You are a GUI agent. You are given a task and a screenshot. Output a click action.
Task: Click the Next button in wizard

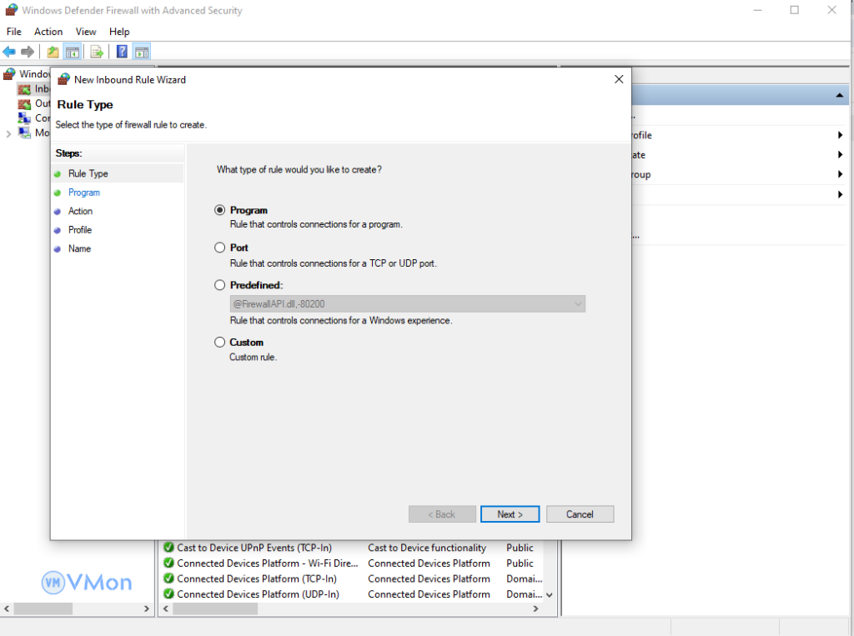[x=510, y=514]
